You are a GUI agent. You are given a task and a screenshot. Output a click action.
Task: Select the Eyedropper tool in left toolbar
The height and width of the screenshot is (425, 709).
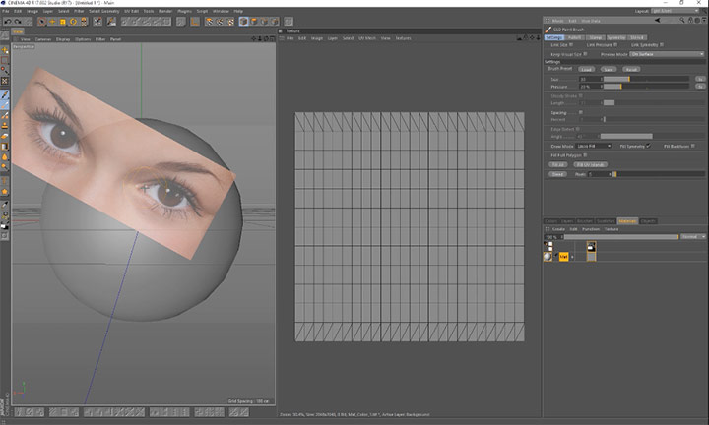tap(5, 205)
